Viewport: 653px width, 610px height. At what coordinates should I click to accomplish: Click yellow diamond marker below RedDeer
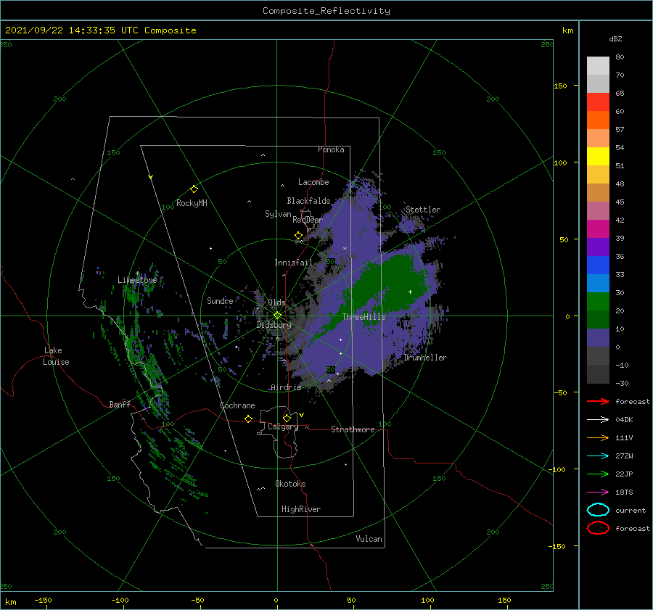tap(299, 236)
